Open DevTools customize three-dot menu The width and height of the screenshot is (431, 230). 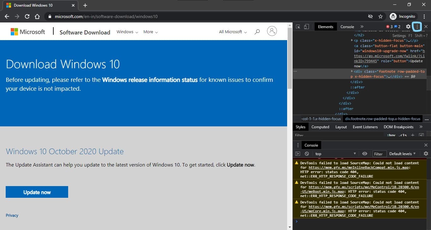pyautogui.click(x=417, y=27)
